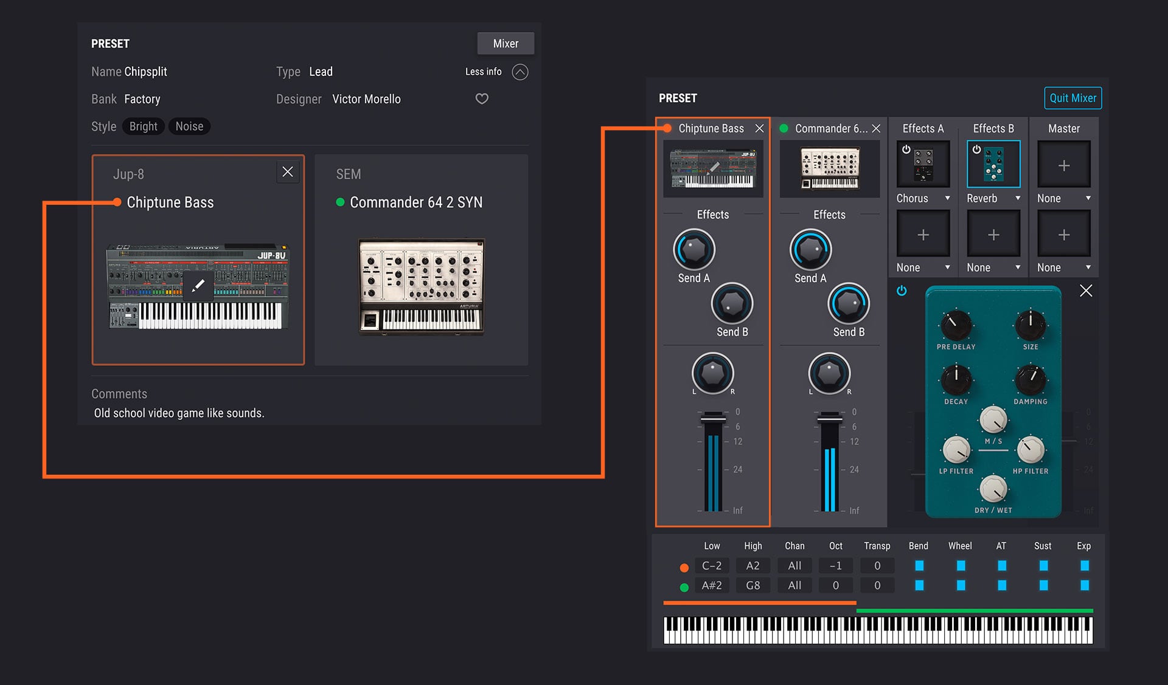Viewport: 1168px width, 685px height.
Task: Click the pan knob on Commander channel
Action: pos(829,373)
